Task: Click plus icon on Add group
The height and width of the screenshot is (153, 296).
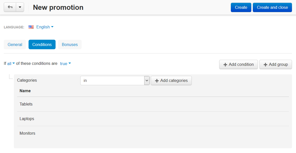Action: [265, 65]
